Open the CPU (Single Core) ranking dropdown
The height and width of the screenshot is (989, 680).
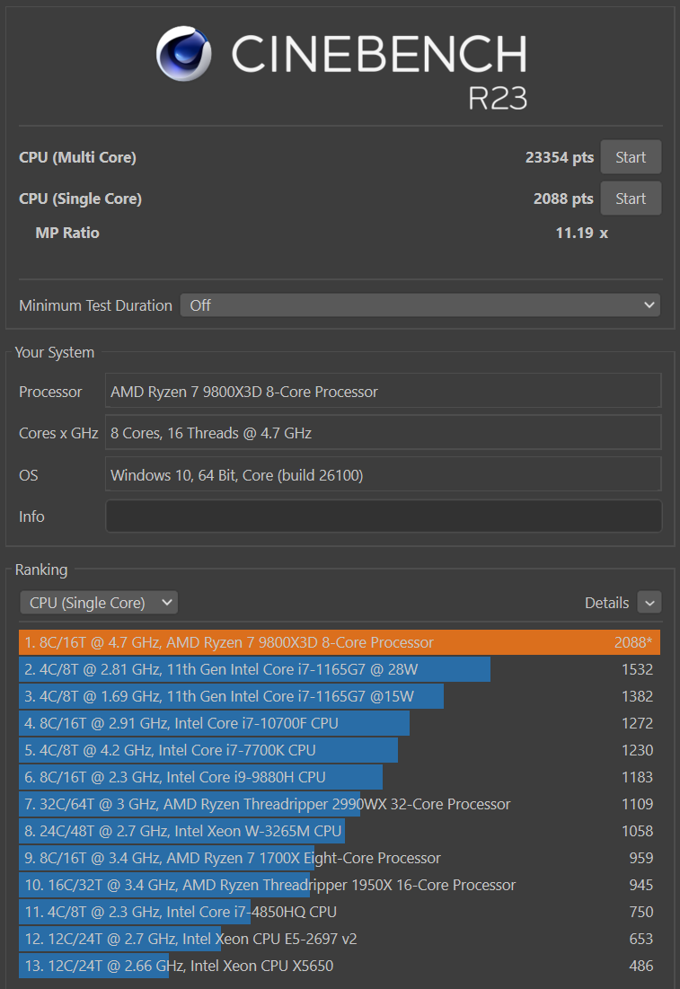coord(99,603)
